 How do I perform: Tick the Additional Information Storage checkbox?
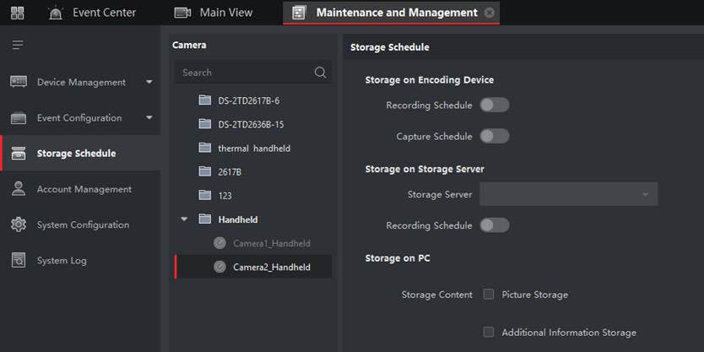[x=489, y=333]
